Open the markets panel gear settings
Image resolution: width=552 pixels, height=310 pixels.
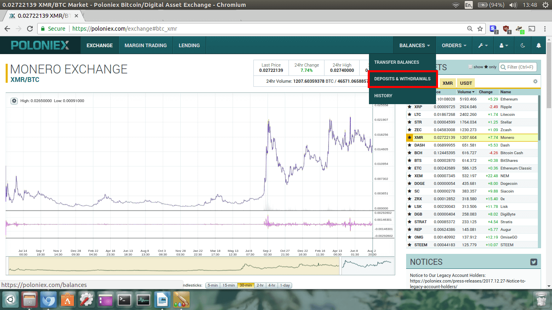tap(535, 82)
